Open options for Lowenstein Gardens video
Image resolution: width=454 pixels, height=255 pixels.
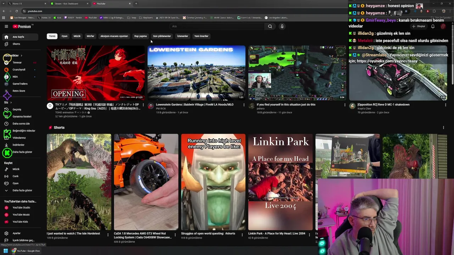tap(244, 105)
